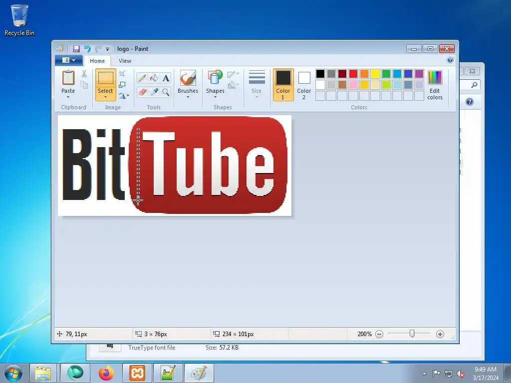511x383 pixels.
Task: Click the Resize and skew icon
Action: pos(122,85)
